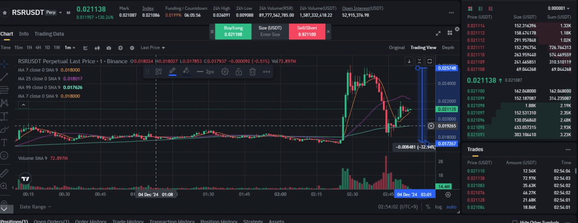Switch chart view to Trading View
Viewport: 578px width, 223px height.
pyautogui.click(x=423, y=48)
